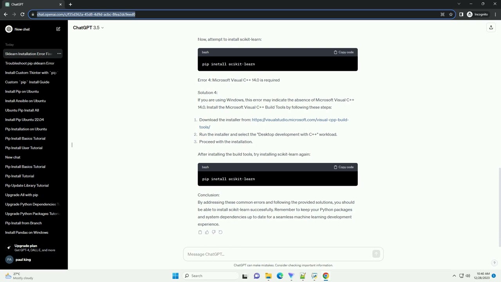The image size is (501, 282).
Task: Open the paul king account menu
Action: click(34, 260)
